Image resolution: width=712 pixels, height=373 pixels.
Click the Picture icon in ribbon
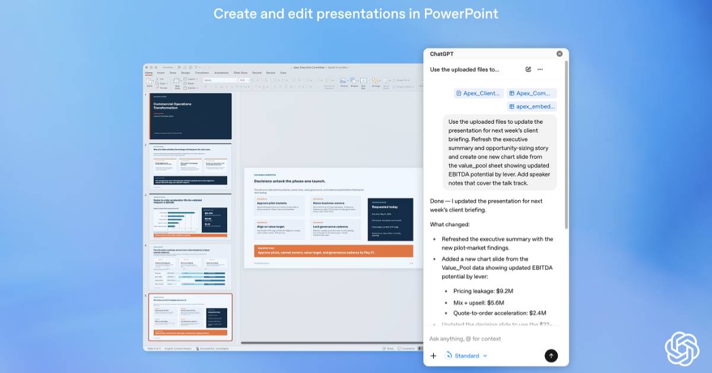click(x=344, y=82)
